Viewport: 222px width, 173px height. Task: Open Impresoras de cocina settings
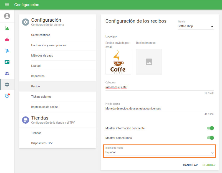click(x=45, y=107)
